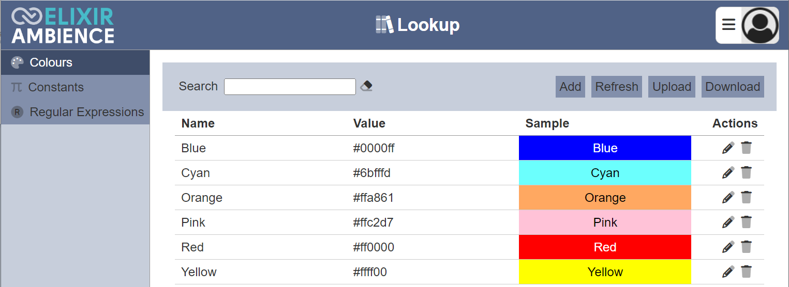Delete the Yellow colour entry
This screenshot has height=287, width=789.
(746, 272)
